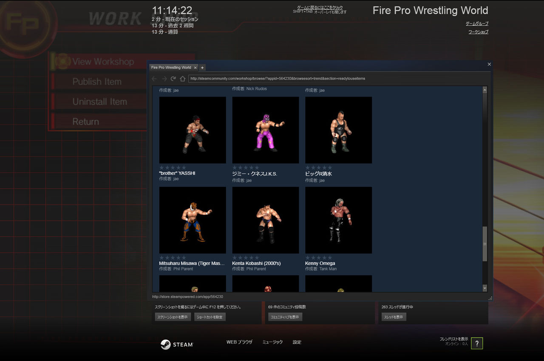This screenshot has height=361, width=544.
Task: Go back in the overlay browser
Action: pos(154,79)
